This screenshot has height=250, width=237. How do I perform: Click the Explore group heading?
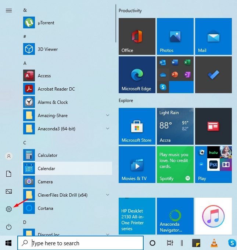(x=126, y=101)
